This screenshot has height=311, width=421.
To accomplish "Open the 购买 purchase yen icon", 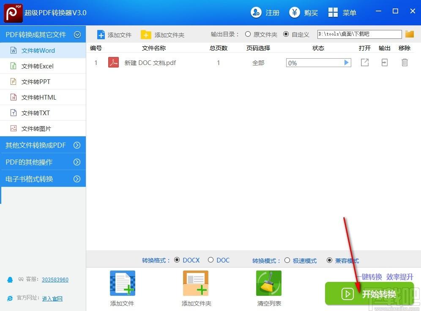I will 295,12.
